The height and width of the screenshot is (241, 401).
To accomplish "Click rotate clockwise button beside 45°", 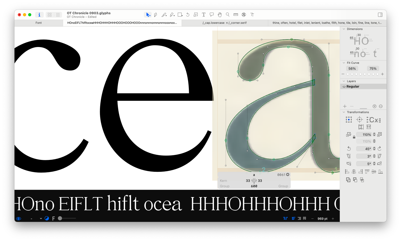I will click(380, 149).
